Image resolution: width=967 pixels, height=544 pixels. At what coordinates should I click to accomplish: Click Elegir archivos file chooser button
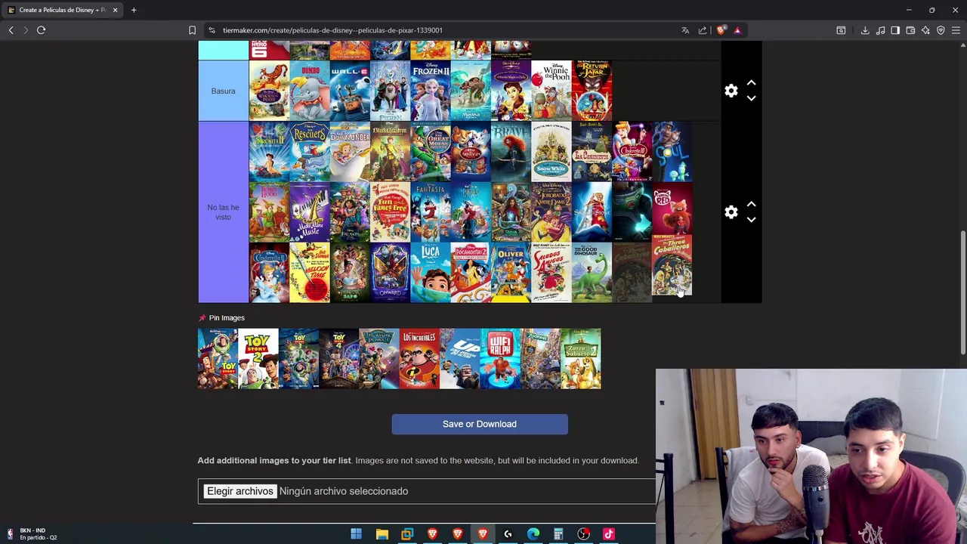[240, 491]
